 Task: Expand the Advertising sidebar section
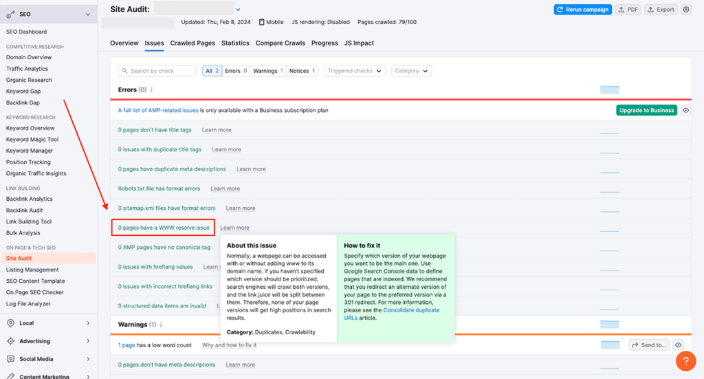click(88, 341)
